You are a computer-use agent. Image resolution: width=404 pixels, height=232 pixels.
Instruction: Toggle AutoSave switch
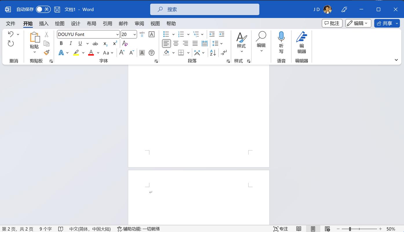[x=43, y=9]
